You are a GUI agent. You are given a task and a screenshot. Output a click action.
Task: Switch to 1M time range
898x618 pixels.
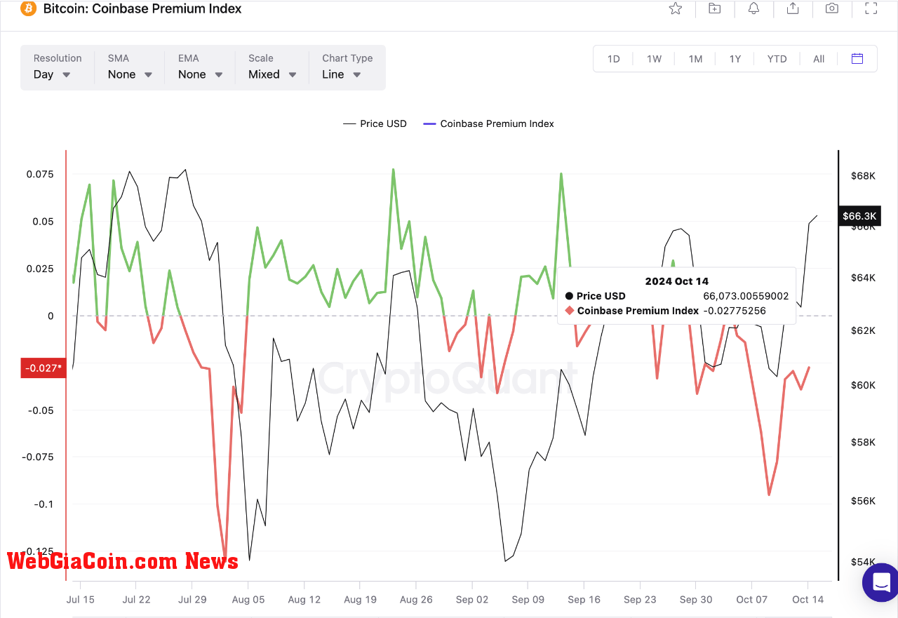click(695, 59)
